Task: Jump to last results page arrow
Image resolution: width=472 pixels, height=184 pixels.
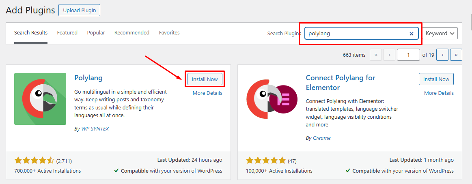Action: 456,55
